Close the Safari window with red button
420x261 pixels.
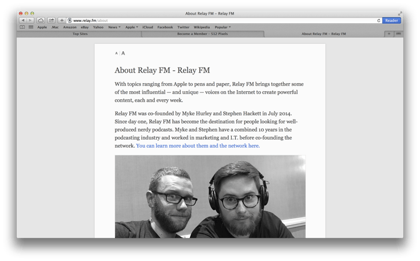coord(21,13)
